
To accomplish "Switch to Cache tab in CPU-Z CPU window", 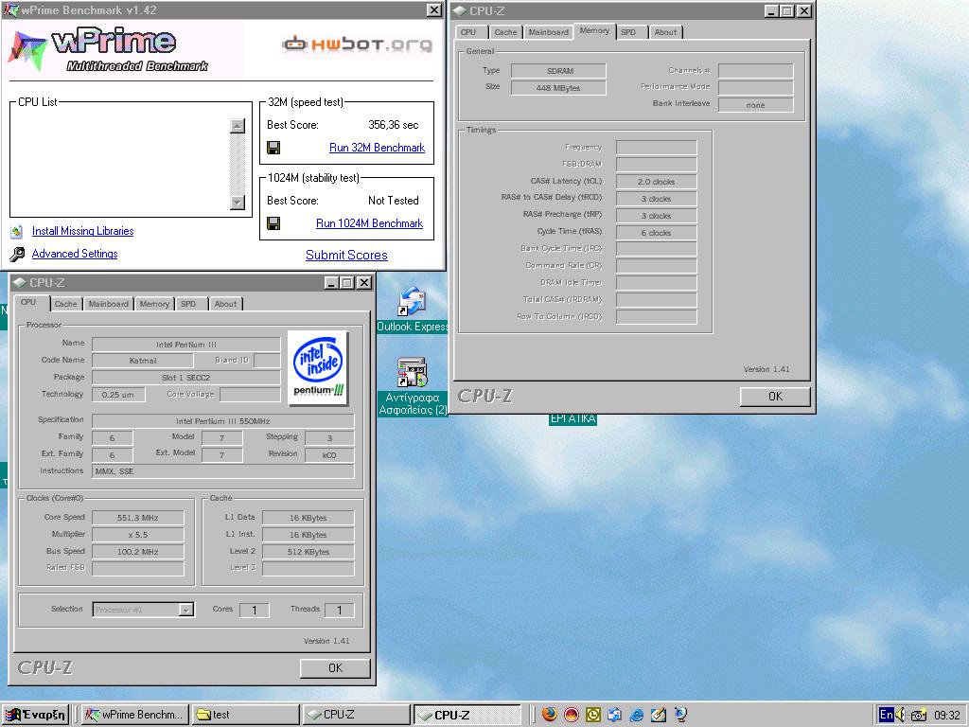I will point(65,304).
